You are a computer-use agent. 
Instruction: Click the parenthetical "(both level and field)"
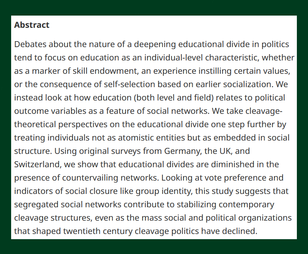click(171, 98)
